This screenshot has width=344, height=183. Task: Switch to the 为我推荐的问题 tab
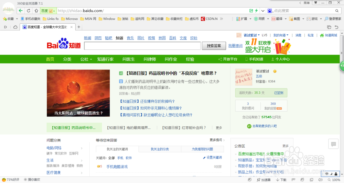tap(202, 149)
